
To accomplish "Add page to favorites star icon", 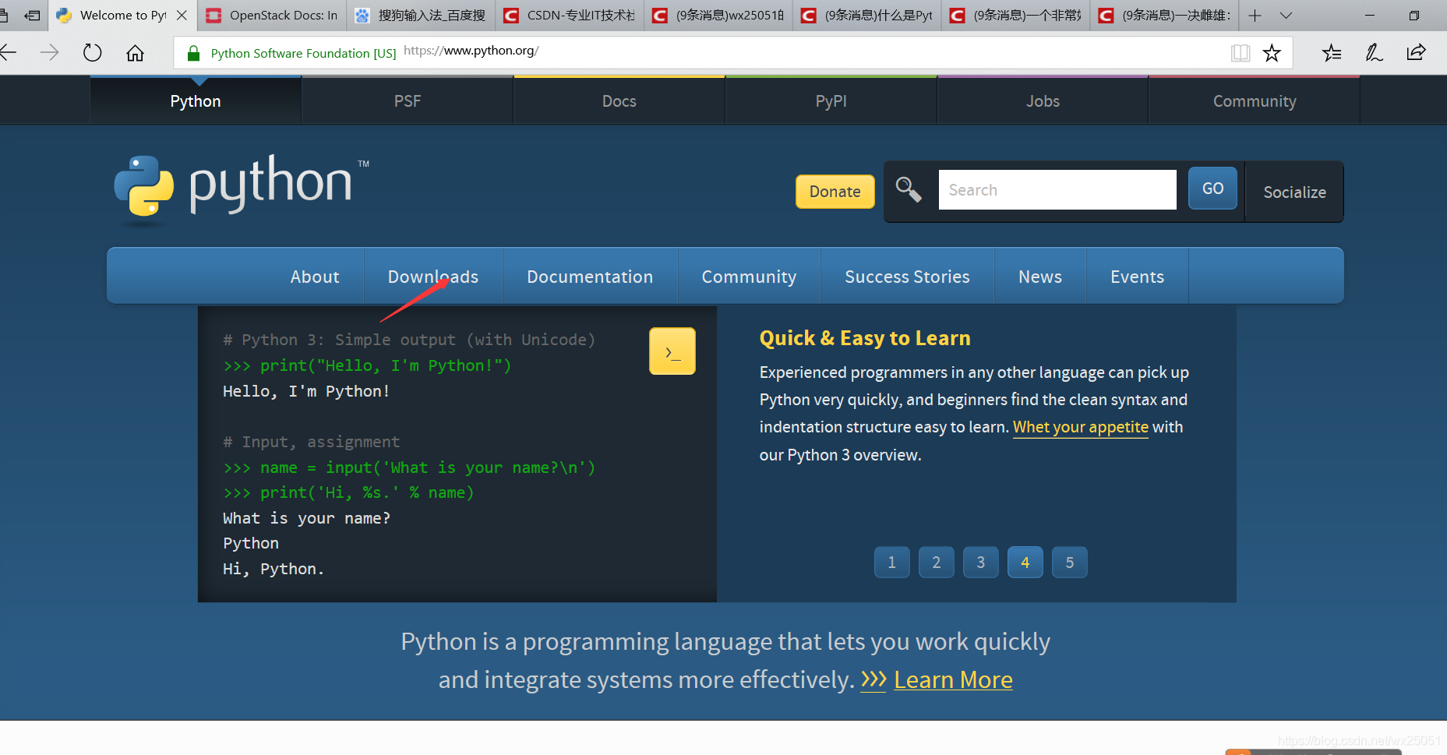I will pos(1272,52).
